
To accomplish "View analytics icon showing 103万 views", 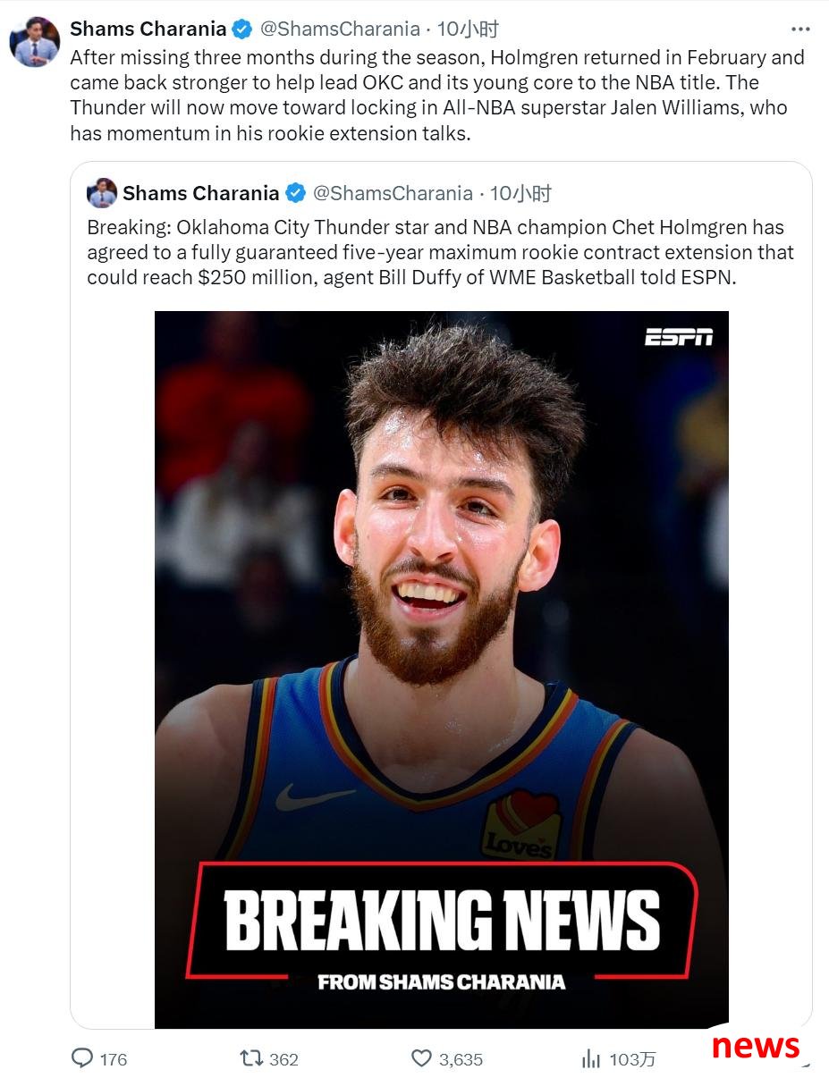I will click(591, 1059).
